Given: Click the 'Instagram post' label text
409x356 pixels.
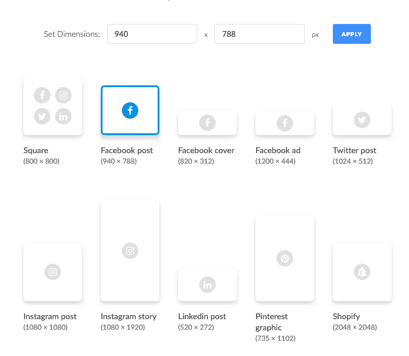Looking at the screenshot, I should [50, 316].
